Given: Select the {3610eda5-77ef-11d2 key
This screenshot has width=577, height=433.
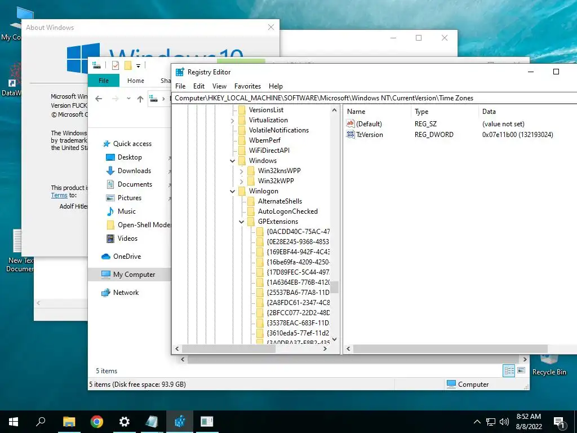Looking at the screenshot, I should tap(298, 333).
